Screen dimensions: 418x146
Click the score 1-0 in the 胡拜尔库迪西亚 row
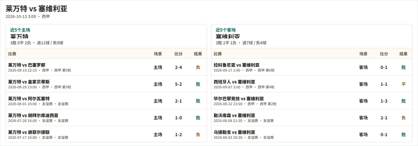point(179,118)
